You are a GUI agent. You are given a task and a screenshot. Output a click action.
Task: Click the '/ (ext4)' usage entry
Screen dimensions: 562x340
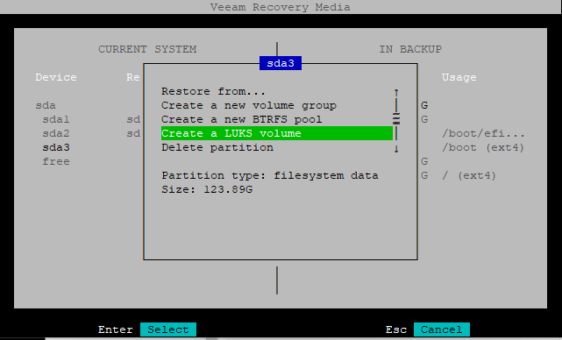(x=469, y=175)
